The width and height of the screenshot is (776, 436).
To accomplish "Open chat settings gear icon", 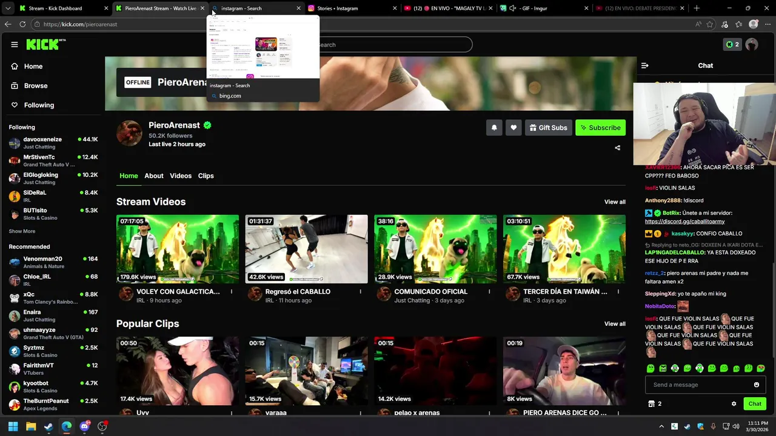I will tap(734, 404).
